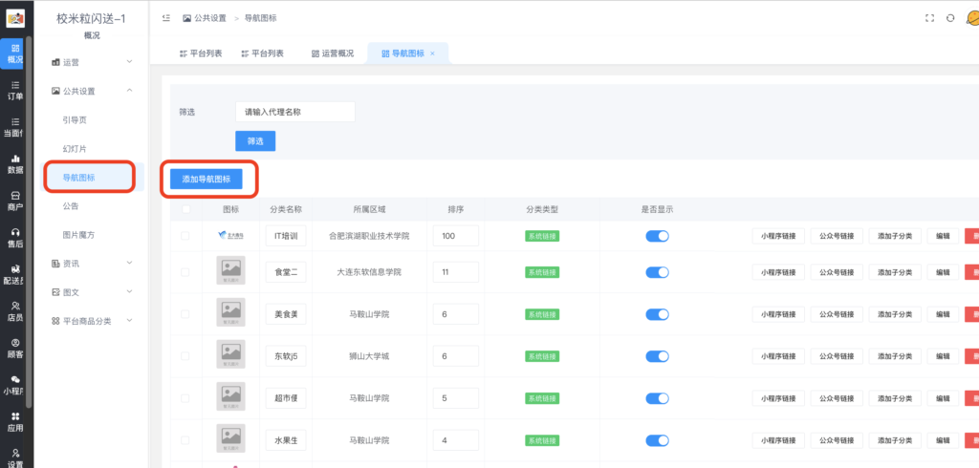Check the 美食美 row checkbox
This screenshot has width=979, height=468.
point(185,314)
